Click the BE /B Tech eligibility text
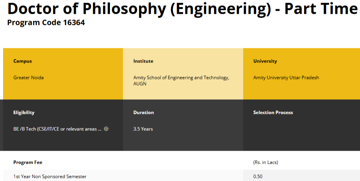This screenshot has width=360, height=181. pos(57,129)
